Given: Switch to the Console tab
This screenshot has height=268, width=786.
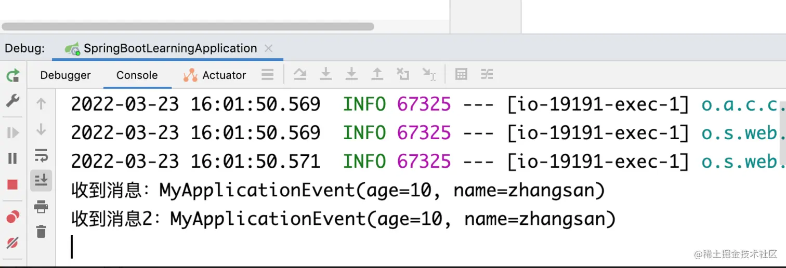Looking at the screenshot, I should pyautogui.click(x=137, y=75).
